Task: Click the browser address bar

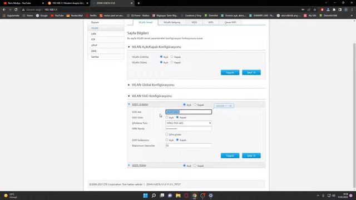Action: point(159,10)
